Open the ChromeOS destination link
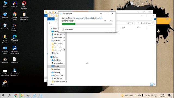The width and height of the screenshot is (174, 98). (99, 18)
